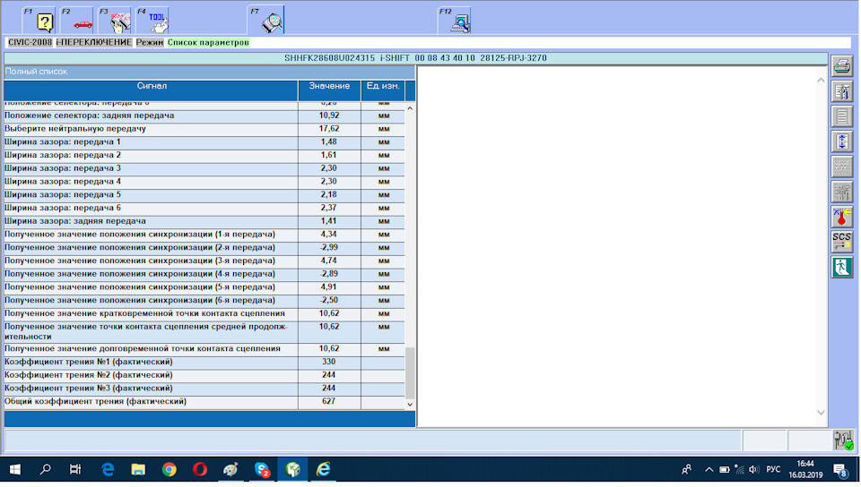Viewport: 861px width, 487px height.
Task: Click parameter table scrollbar up arrow
Action: tap(410, 108)
